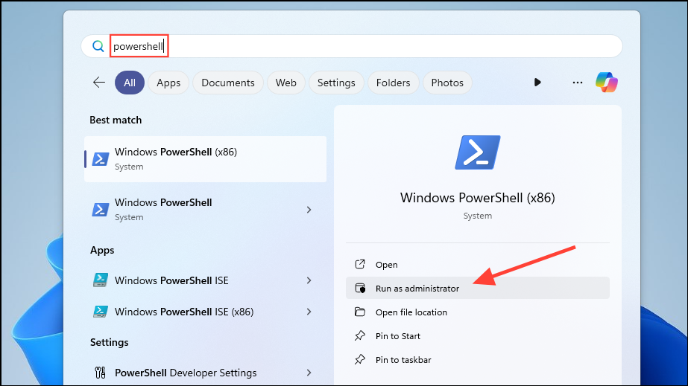The image size is (688, 386).
Task: Click the Windows PowerShell (x86) result icon
Action: [100, 159]
